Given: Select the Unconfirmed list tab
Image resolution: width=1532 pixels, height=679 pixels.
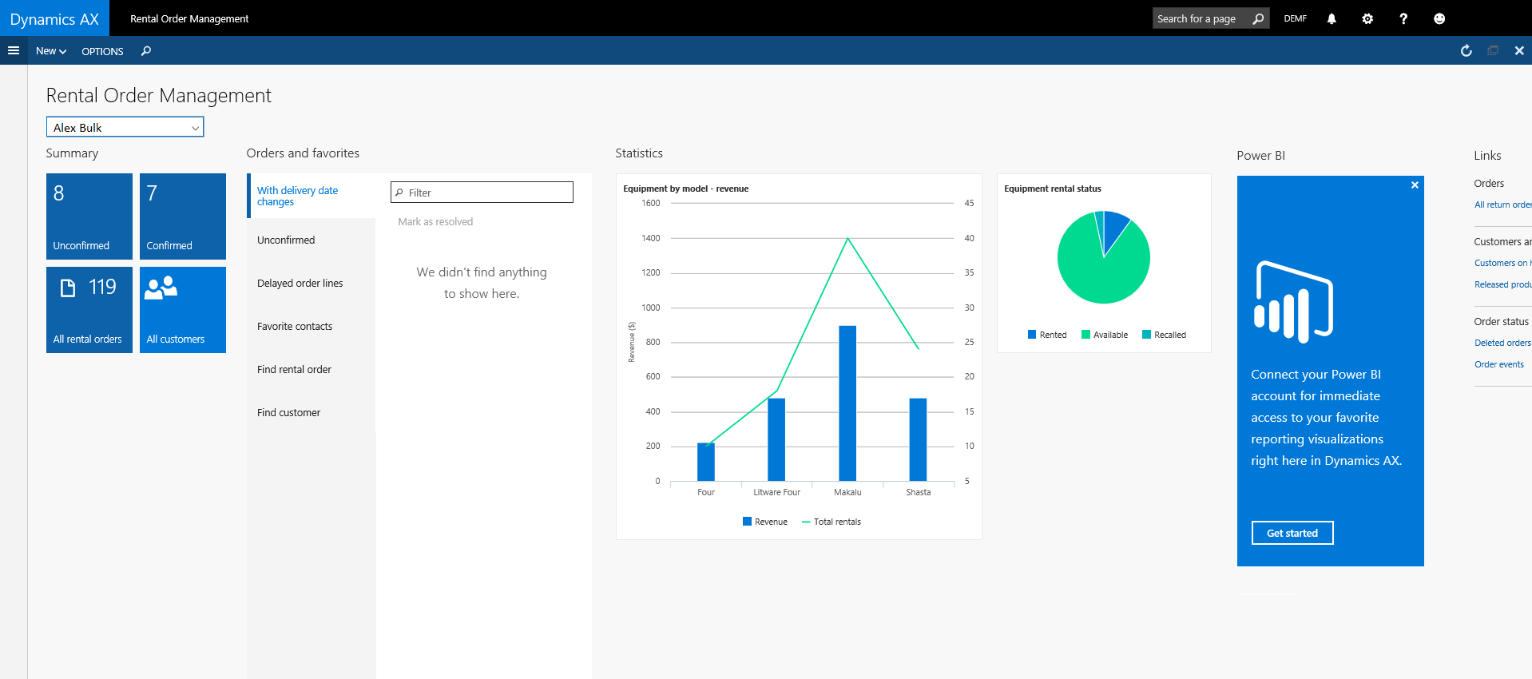Looking at the screenshot, I should (312, 240).
